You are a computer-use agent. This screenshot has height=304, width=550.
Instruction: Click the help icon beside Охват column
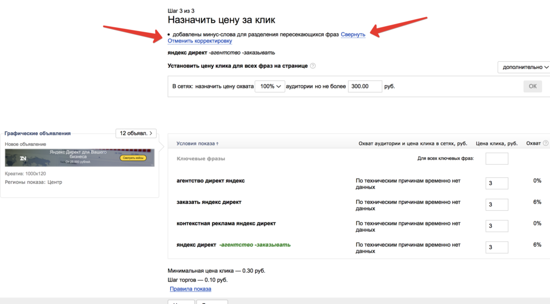click(546, 143)
